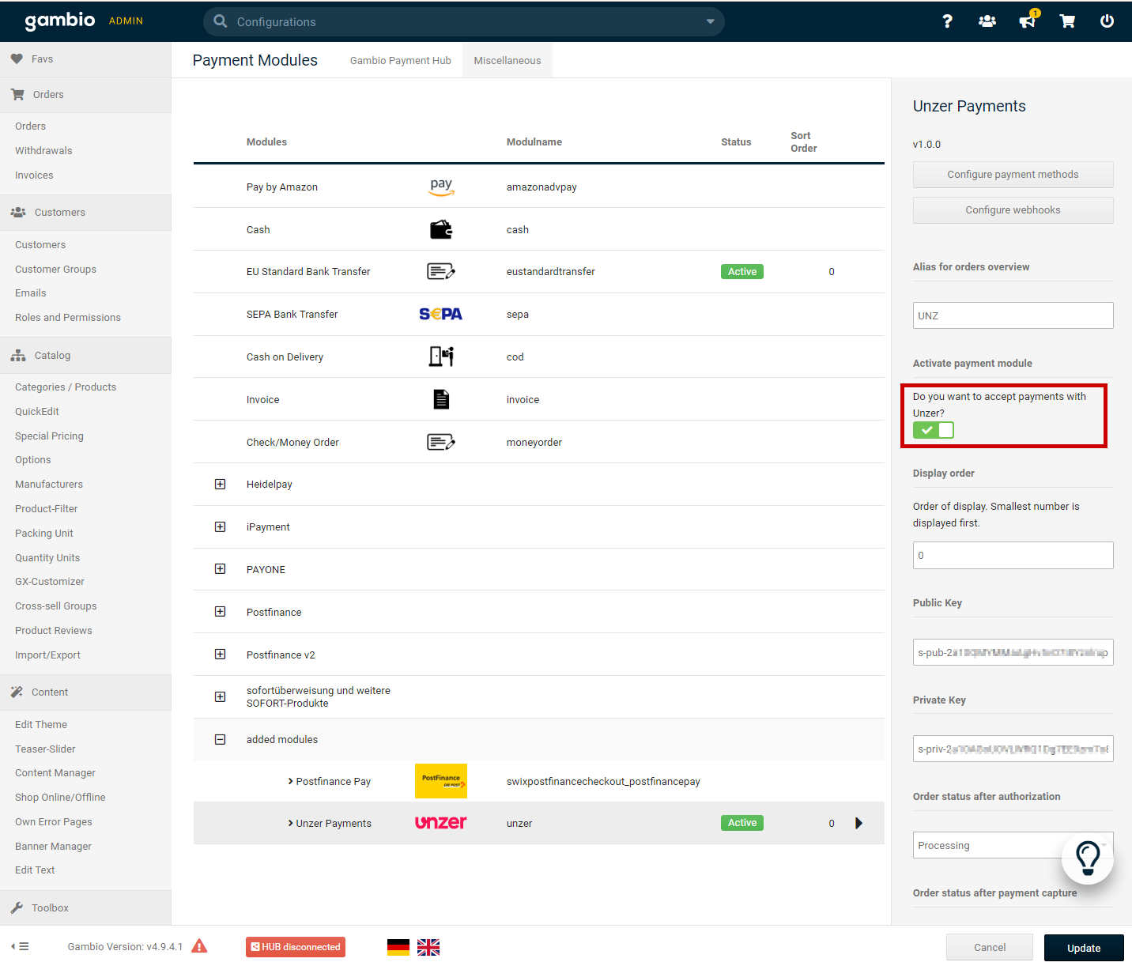Click the Update button
1132x966 pixels.
pos(1084,948)
